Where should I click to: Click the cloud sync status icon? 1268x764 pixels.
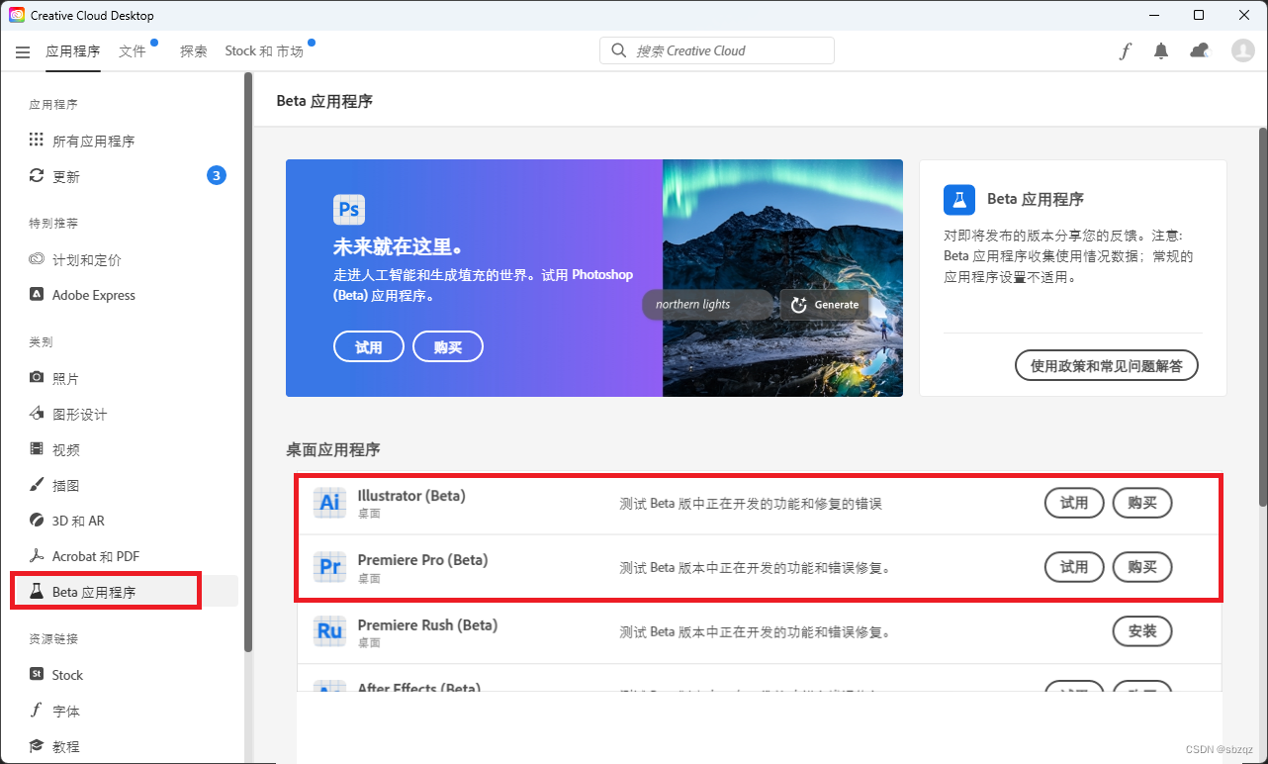click(1199, 50)
